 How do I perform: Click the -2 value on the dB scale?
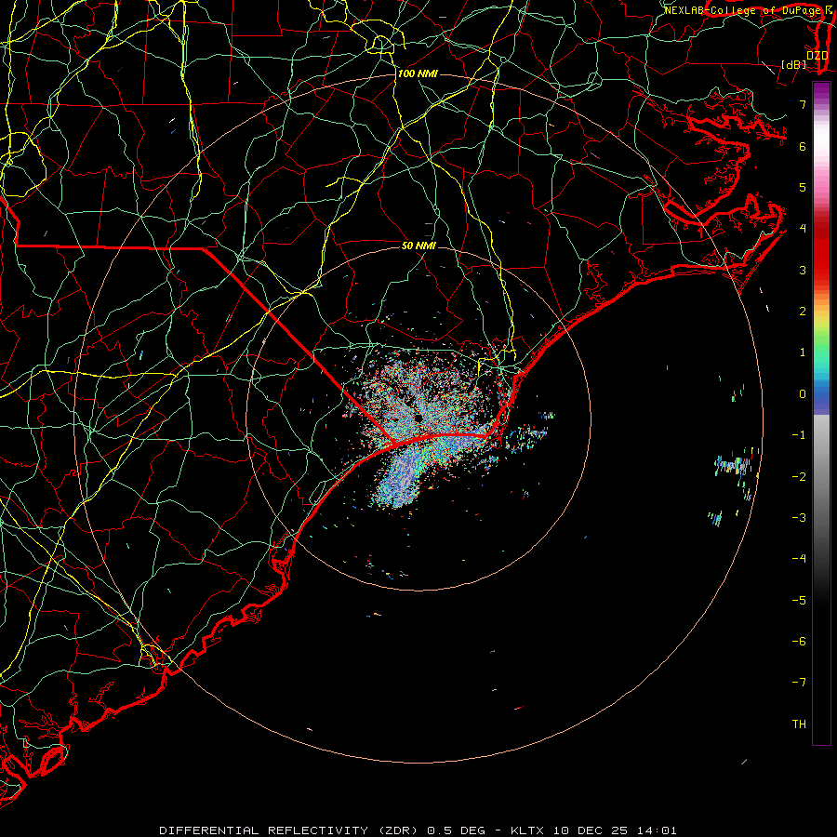pos(799,477)
